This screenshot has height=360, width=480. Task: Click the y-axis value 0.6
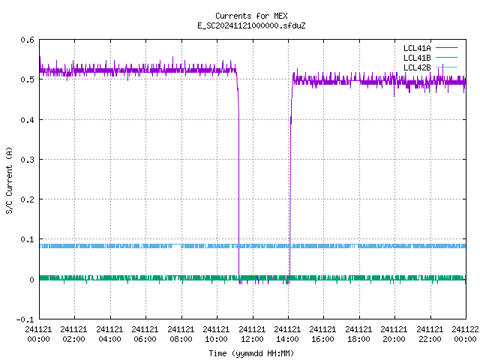(27, 40)
